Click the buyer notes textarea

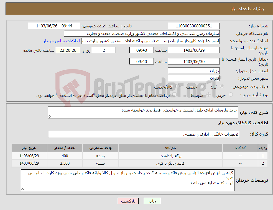click(127, 180)
